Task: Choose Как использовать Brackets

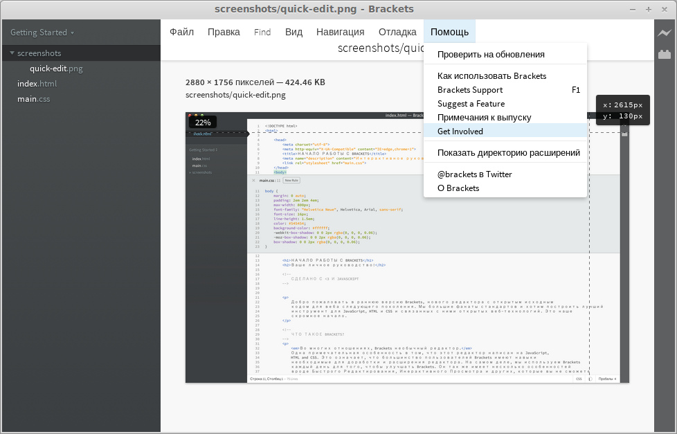Action: [505, 76]
